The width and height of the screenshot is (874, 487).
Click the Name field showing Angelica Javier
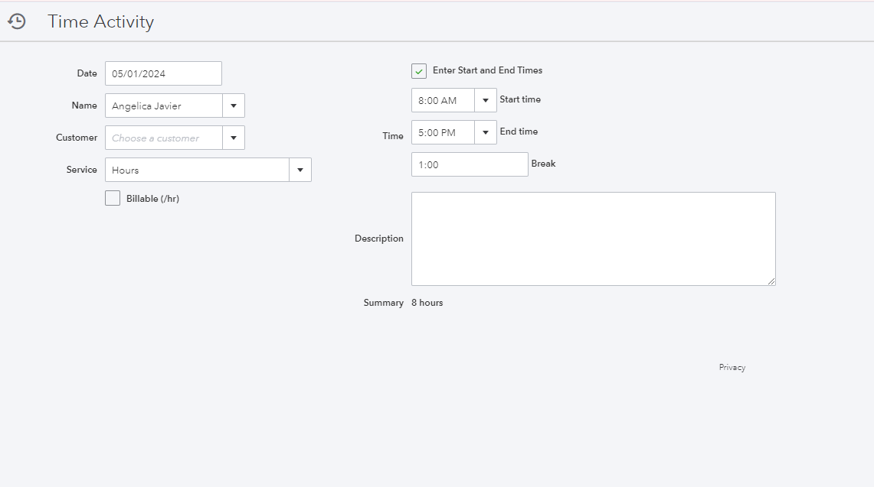click(164, 106)
